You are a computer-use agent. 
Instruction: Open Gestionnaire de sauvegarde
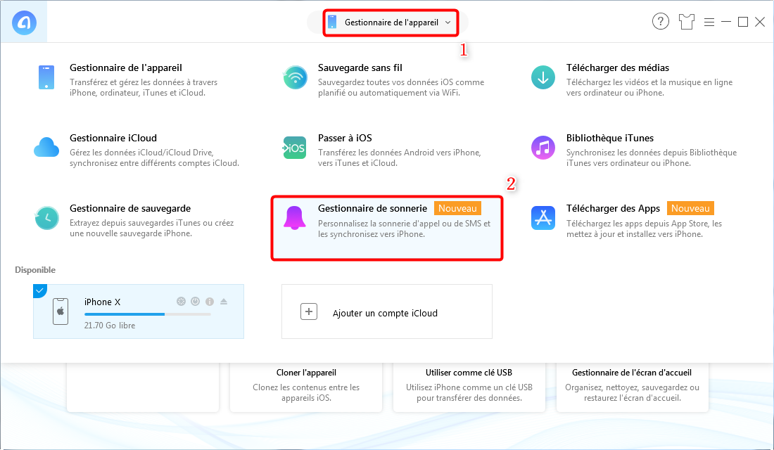point(130,208)
